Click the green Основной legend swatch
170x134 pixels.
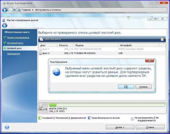[40, 118]
